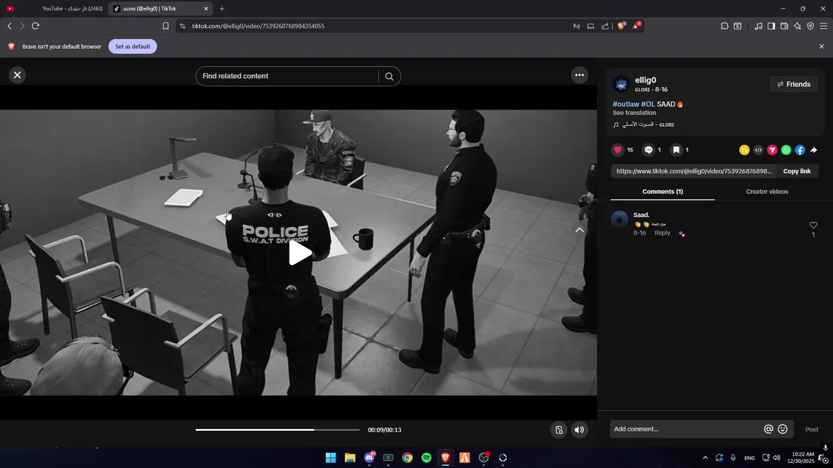Open the #OL hashtag link
The image size is (833, 468).
coord(648,104)
